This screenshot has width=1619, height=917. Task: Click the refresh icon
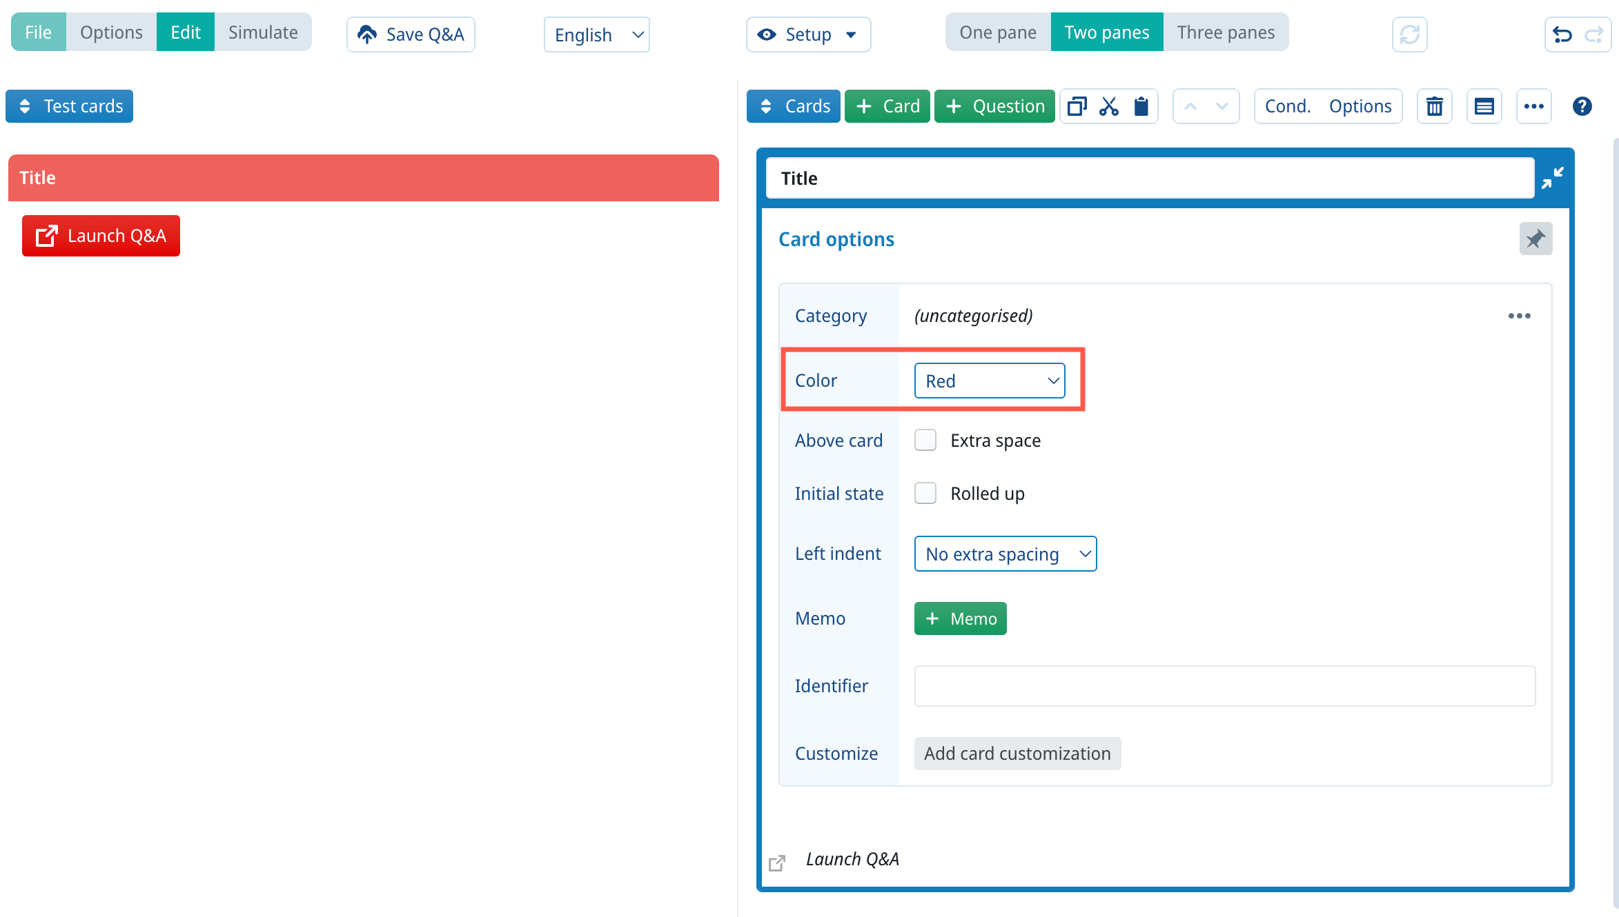click(x=1409, y=34)
